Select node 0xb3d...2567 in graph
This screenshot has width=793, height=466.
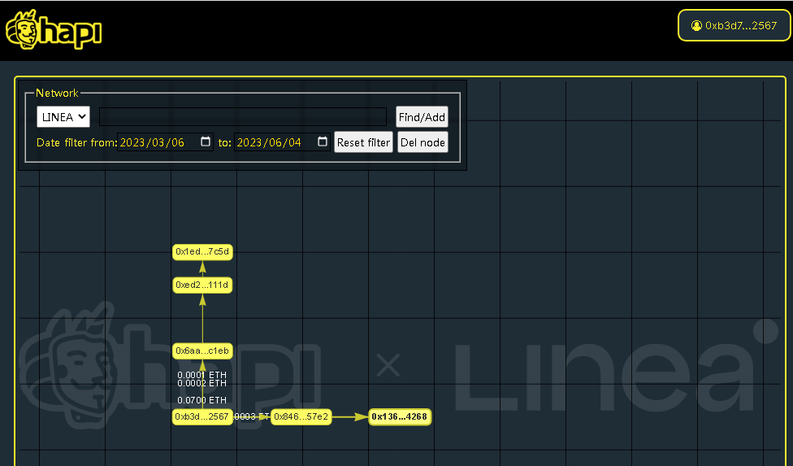click(x=202, y=417)
